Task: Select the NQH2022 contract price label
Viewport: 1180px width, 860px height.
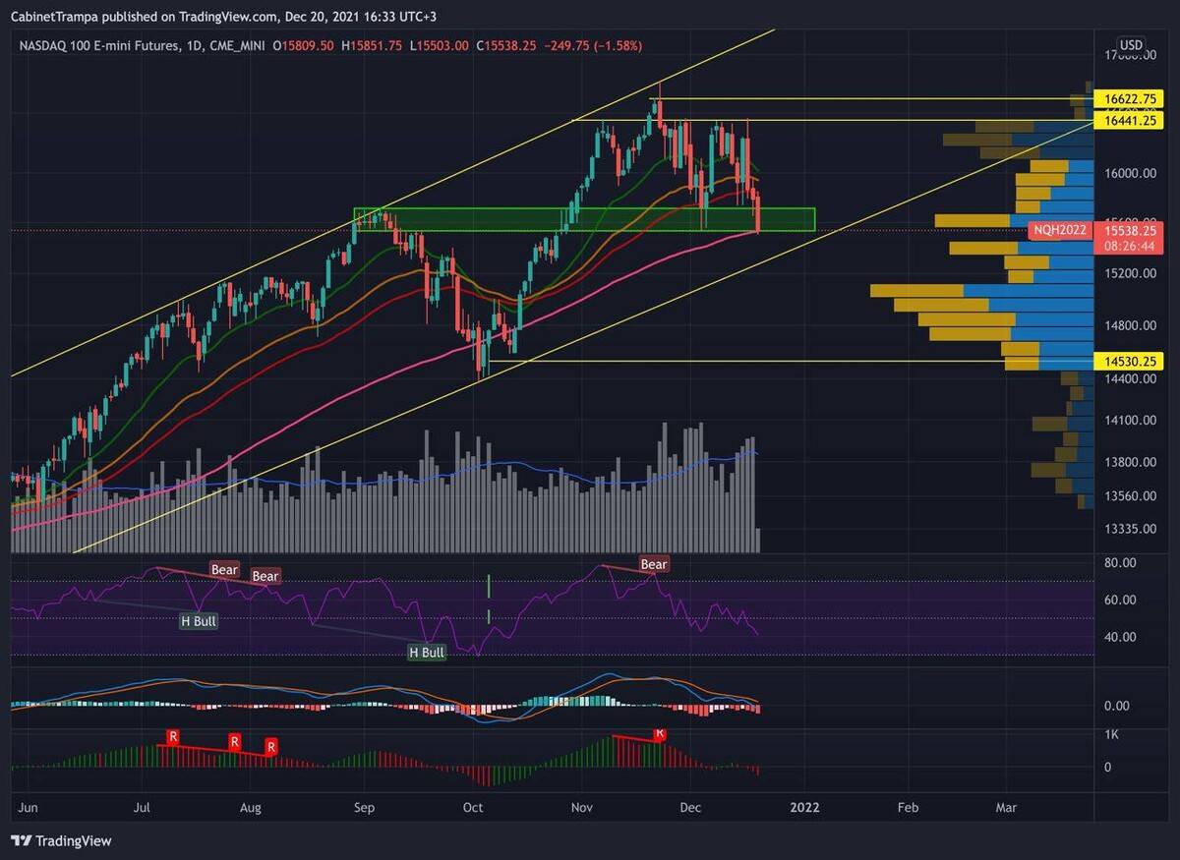Action: [x=1059, y=230]
